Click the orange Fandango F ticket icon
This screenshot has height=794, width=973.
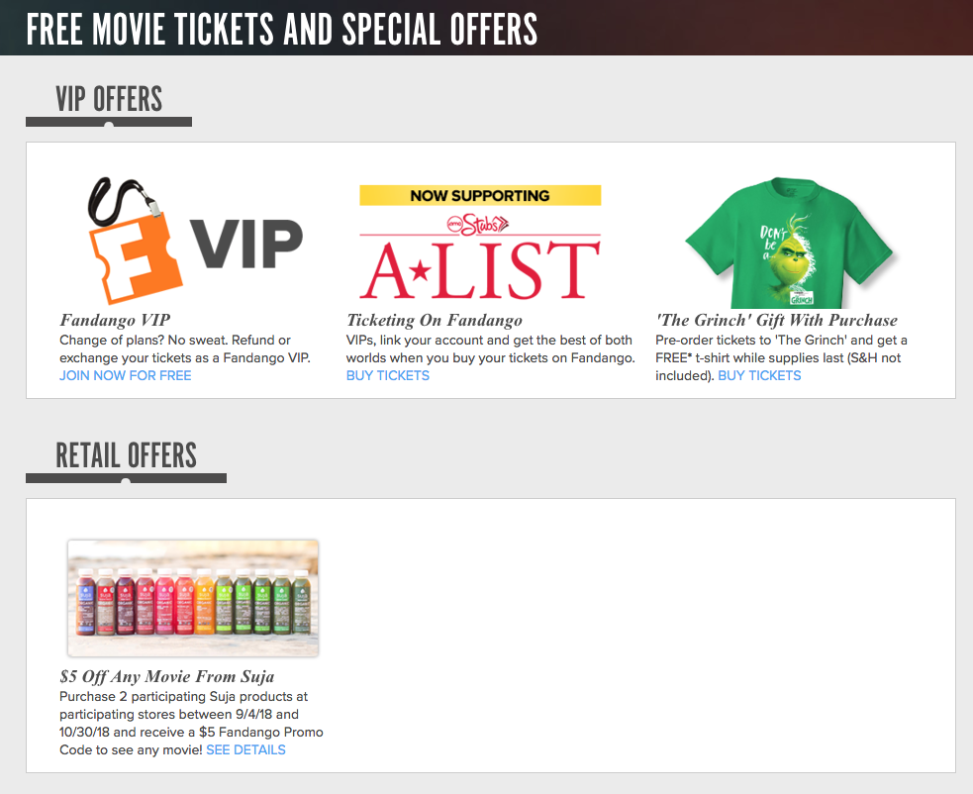point(136,257)
